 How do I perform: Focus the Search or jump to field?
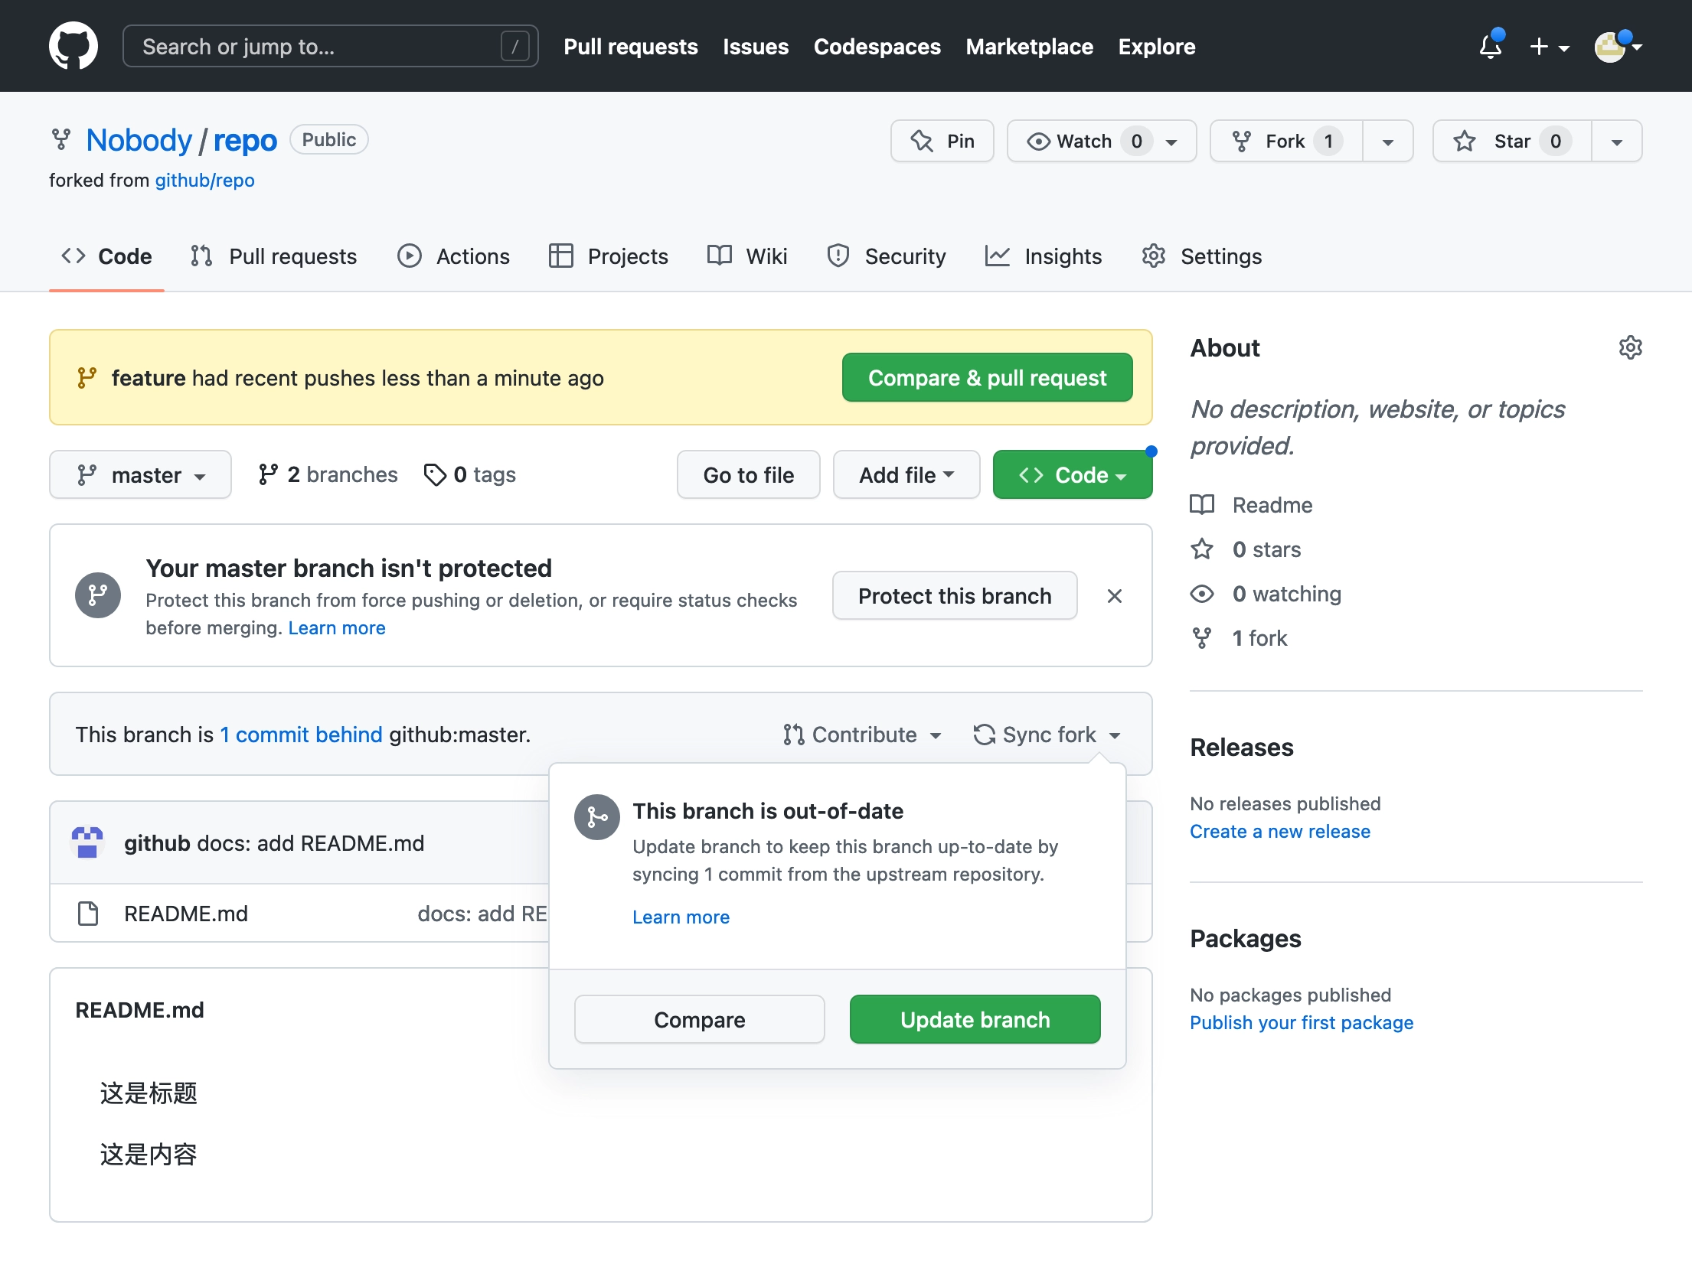[330, 47]
